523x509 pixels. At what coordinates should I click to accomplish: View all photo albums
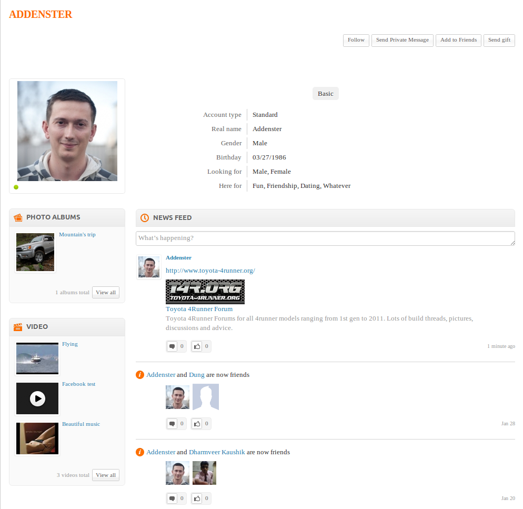[106, 293]
